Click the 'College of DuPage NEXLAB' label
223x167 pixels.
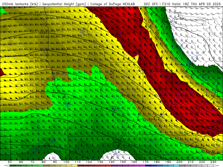click(x=112, y=4)
